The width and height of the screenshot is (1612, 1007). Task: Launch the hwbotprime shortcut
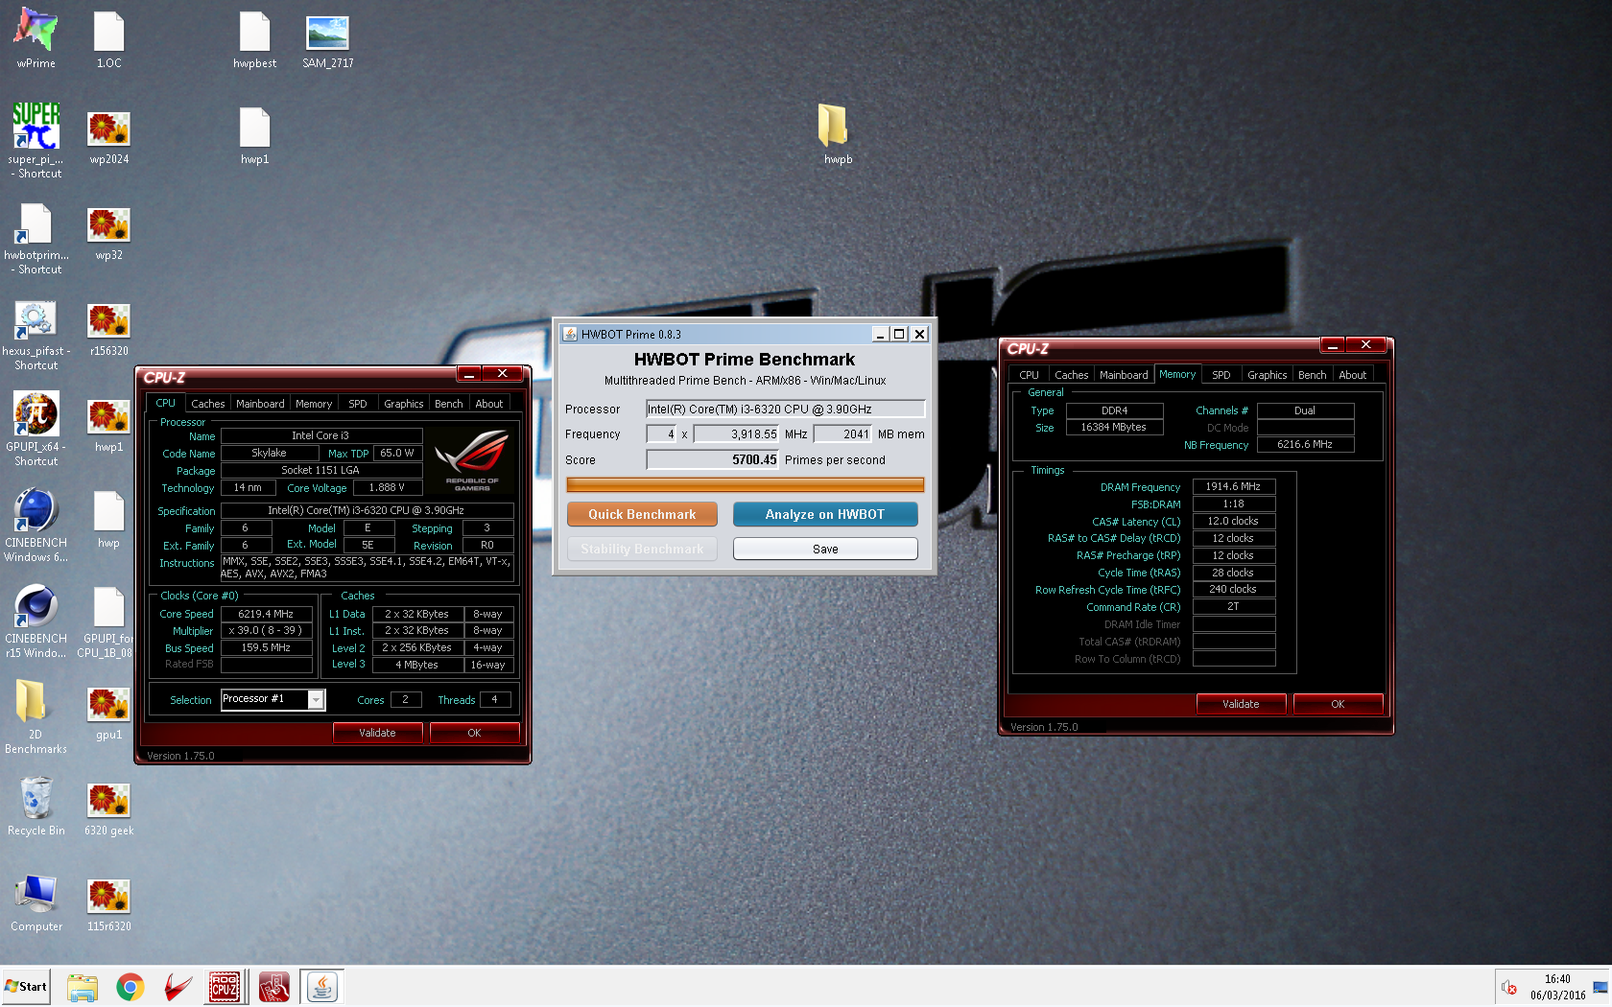tap(36, 238)
